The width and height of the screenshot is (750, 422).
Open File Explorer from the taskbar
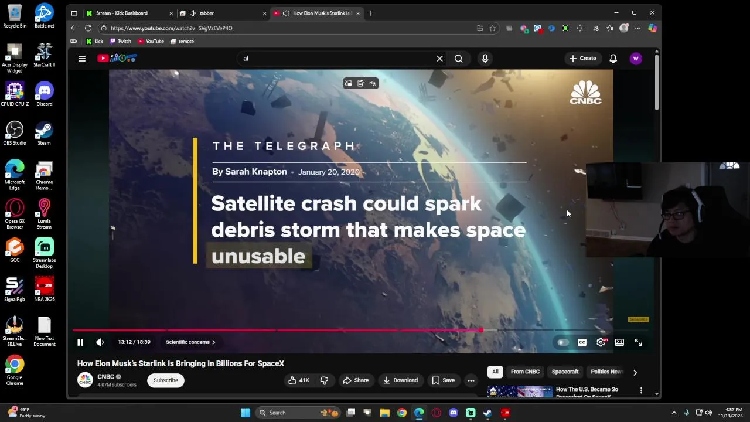pos(385,413)
